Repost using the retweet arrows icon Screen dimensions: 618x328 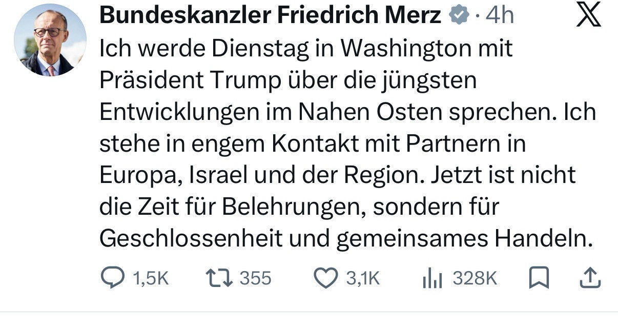click(x=219, y=278)
